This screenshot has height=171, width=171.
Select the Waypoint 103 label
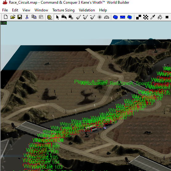(47, 167)
